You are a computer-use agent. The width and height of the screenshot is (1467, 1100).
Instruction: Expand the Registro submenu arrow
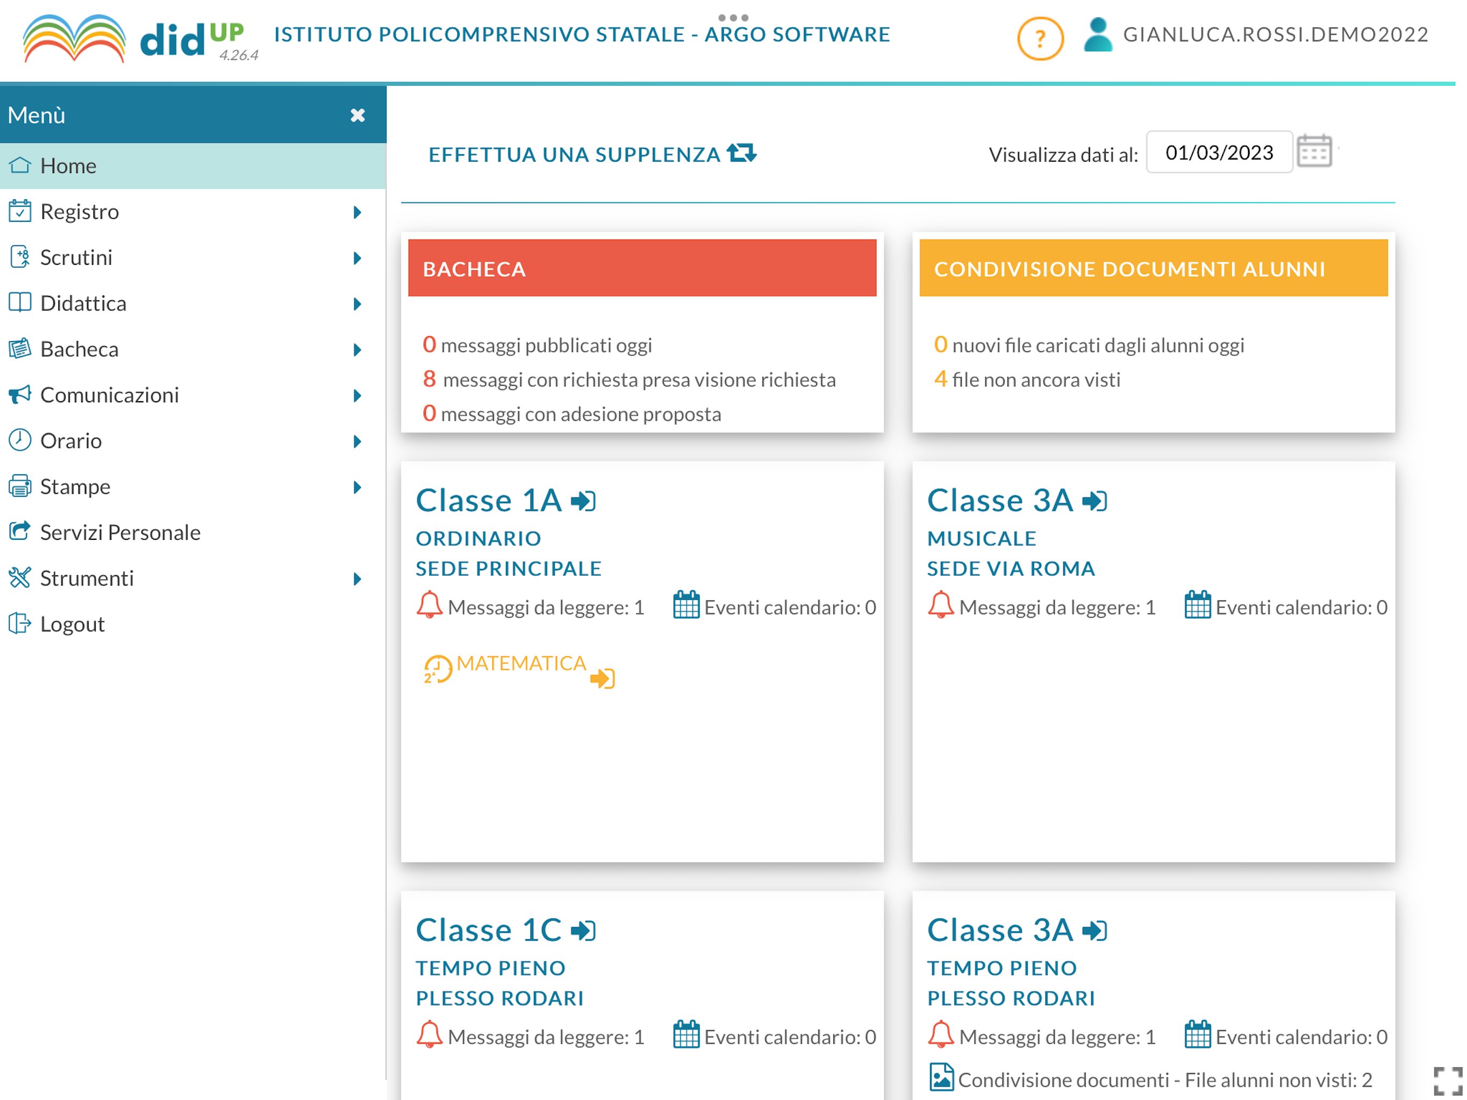tap(358, 212)
